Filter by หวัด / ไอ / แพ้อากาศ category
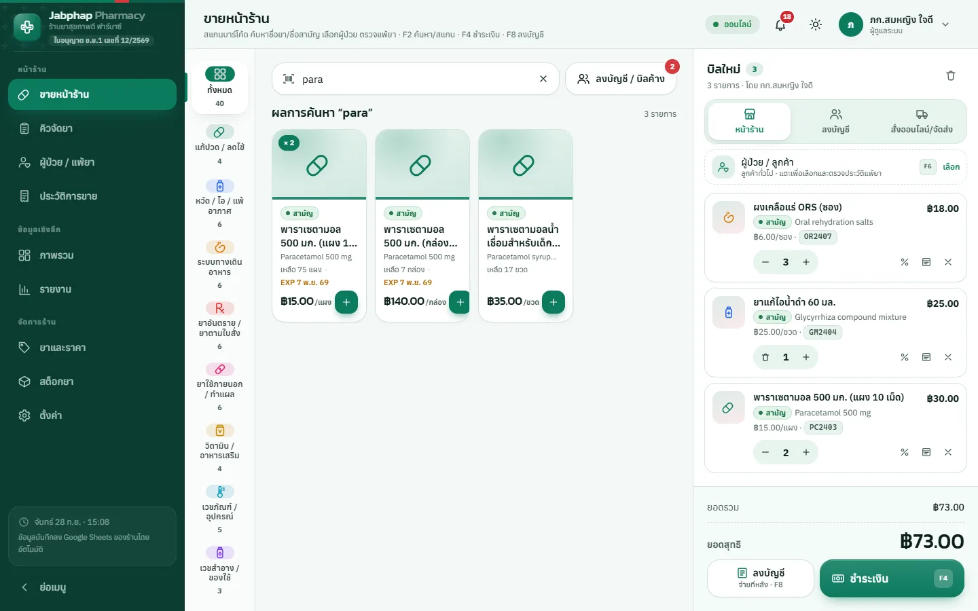978x611 pixels. pos(219,203)
